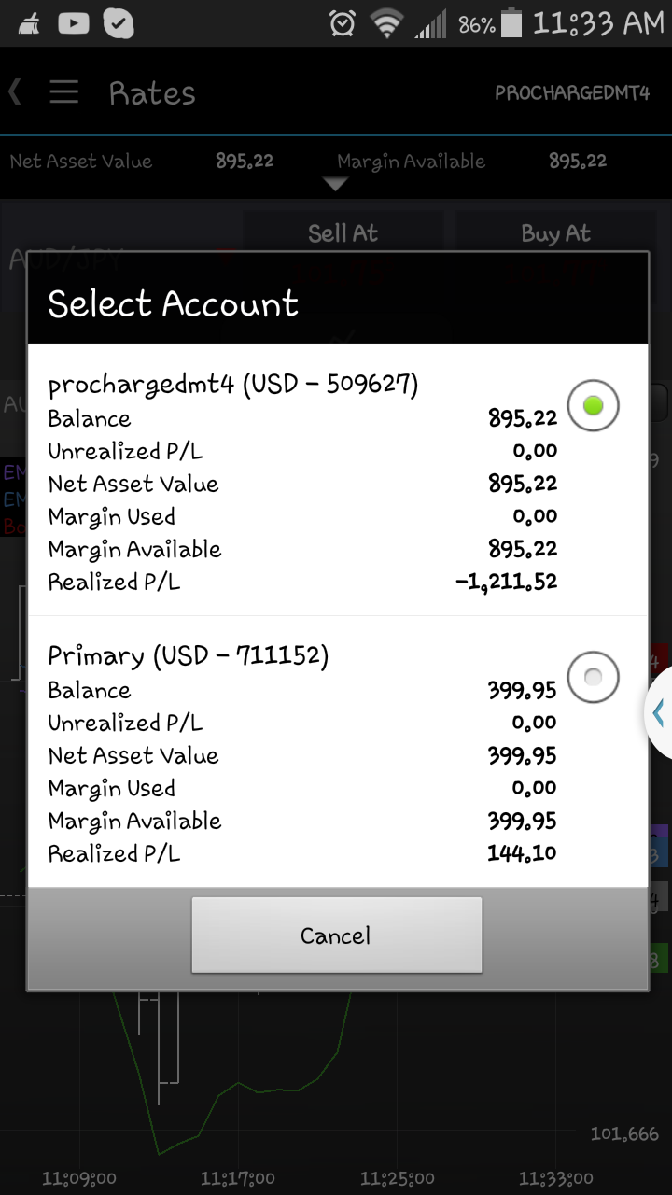The height and width of the screenshot is (1195, 672).
Task: Tap the YouTube notification icon
Action: coord(74,23)
